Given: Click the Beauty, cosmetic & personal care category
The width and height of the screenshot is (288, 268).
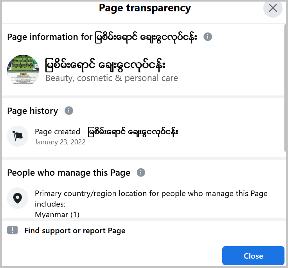Looking at the screenshot, I should (x=112, y=78).
